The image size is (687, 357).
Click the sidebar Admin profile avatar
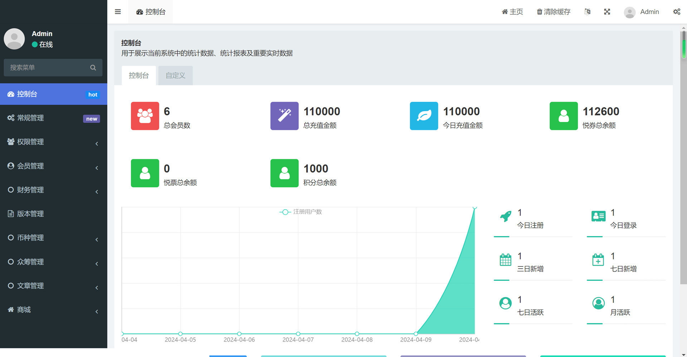click(x=14, y=39)
